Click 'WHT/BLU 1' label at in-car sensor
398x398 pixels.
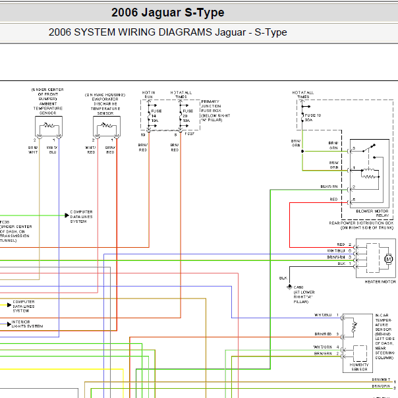pos(326,315)
